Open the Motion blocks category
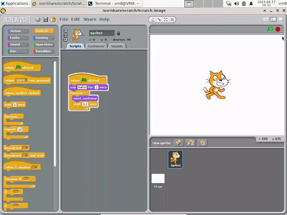This screenshot has width=287, height=215. coord(18,31)
